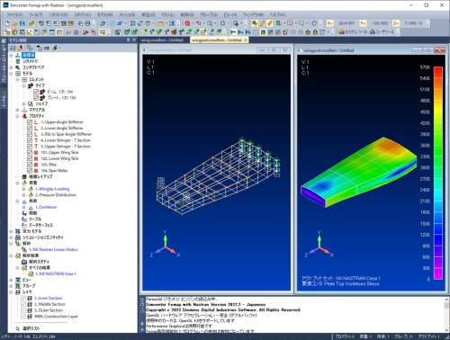The width and height of the screenshot is (450, 340).
Task: Click the plate icon beside 101..Upper Wing Skin
Action: [x=36, y=152]
